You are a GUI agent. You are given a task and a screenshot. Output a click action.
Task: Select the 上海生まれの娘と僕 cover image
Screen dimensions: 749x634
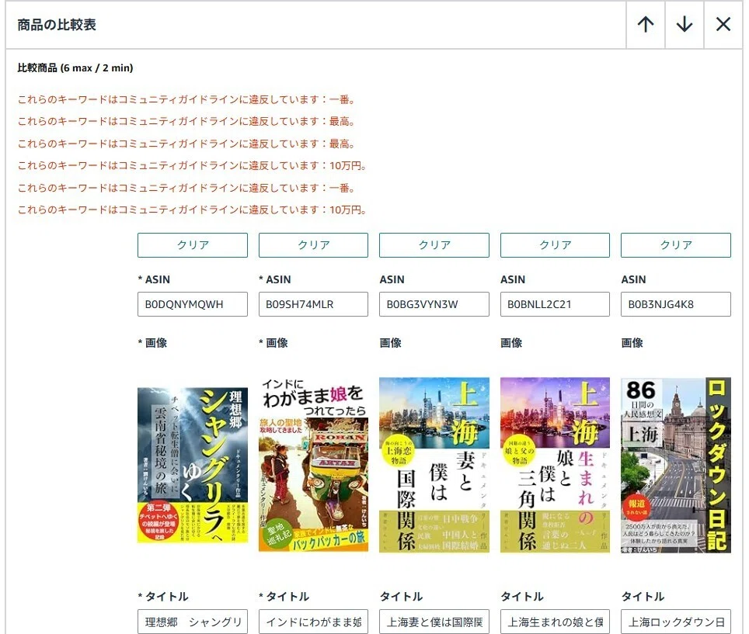(555, 465)
